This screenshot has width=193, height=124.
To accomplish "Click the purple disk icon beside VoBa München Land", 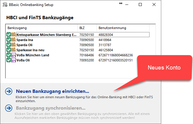I will coord(13,55).
